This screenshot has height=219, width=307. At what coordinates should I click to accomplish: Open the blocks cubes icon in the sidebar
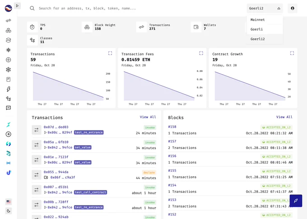point(9,31)
